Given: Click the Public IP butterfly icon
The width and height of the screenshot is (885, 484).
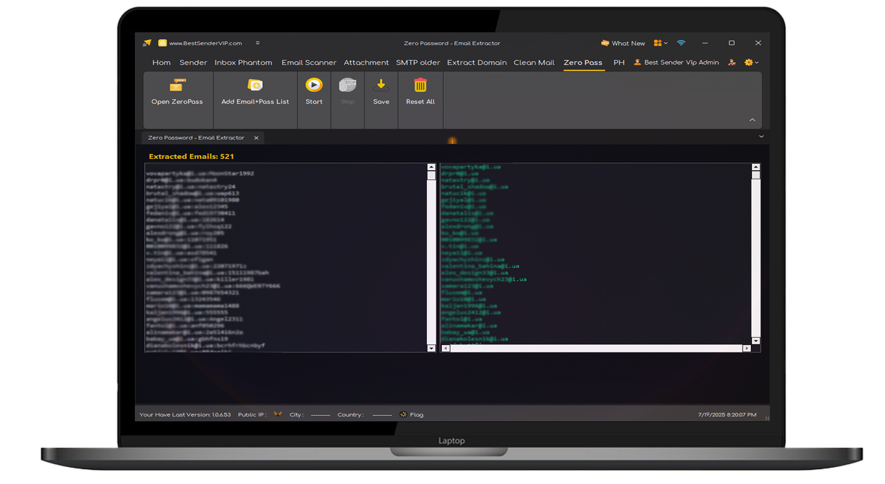Looking at the screenshot, I should [278, 414].
